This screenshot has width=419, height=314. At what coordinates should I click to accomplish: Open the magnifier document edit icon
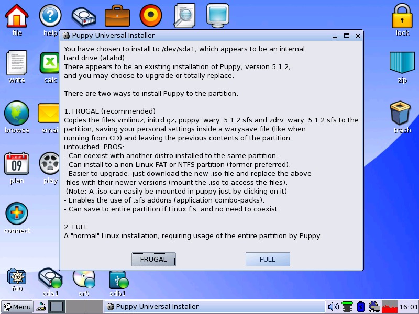click(184, 16)
